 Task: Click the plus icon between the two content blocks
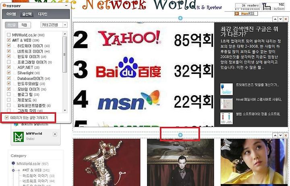point(180,135)
